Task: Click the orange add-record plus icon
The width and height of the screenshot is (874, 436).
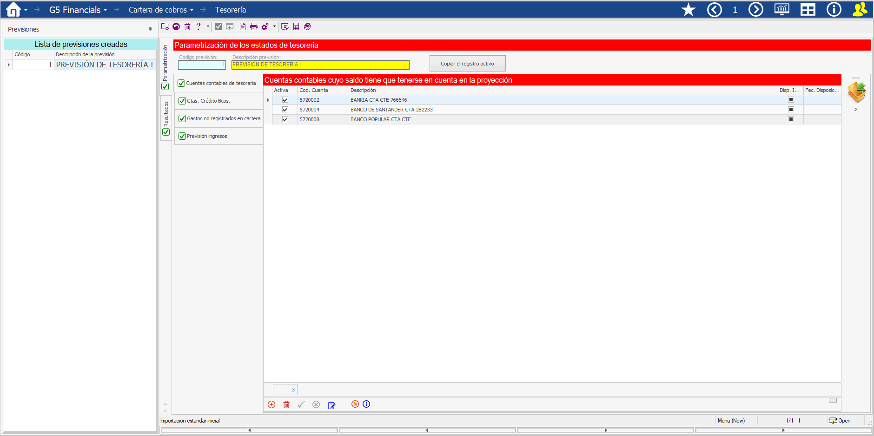Action: [x=271, y=404]
